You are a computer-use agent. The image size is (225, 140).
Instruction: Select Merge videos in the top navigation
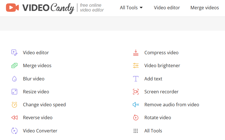(x=205, y=8)
